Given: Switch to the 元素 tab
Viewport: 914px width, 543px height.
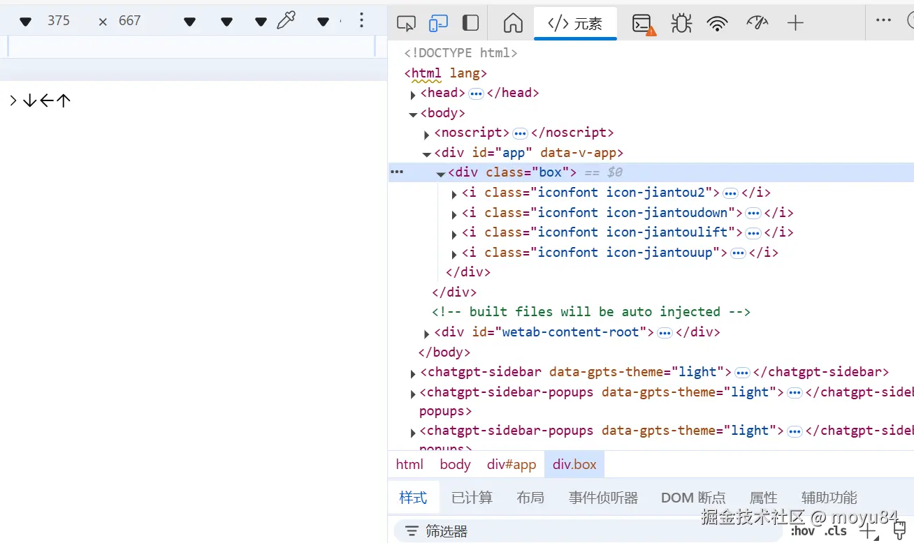Looking at the screenshot, I should (x=575, y=24).
